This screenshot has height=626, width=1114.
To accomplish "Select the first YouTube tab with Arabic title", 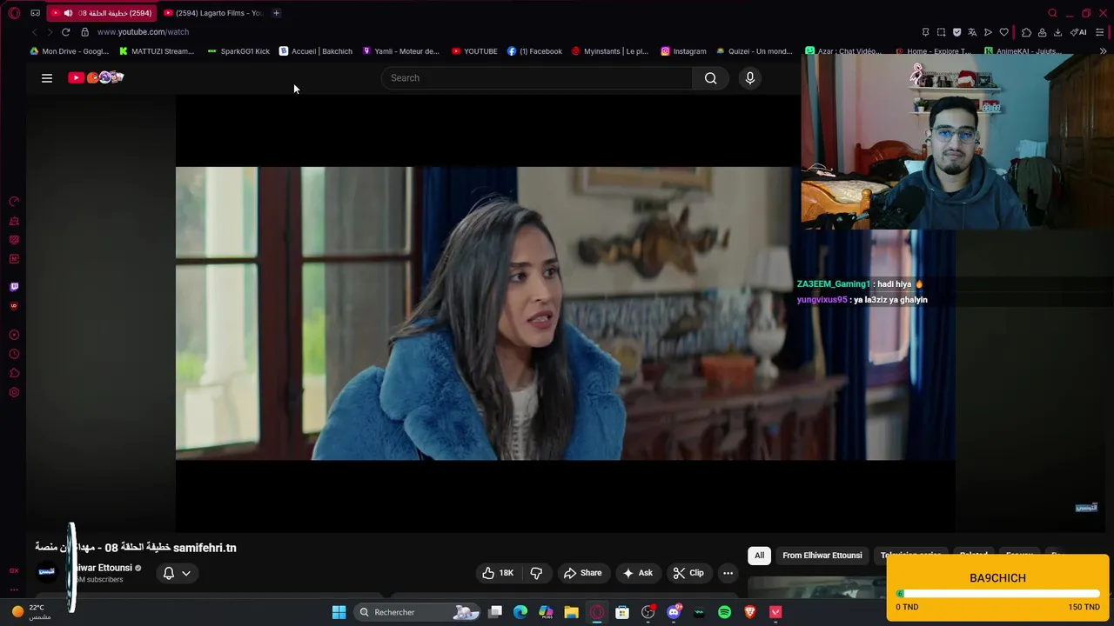I will tap(103, 13).
